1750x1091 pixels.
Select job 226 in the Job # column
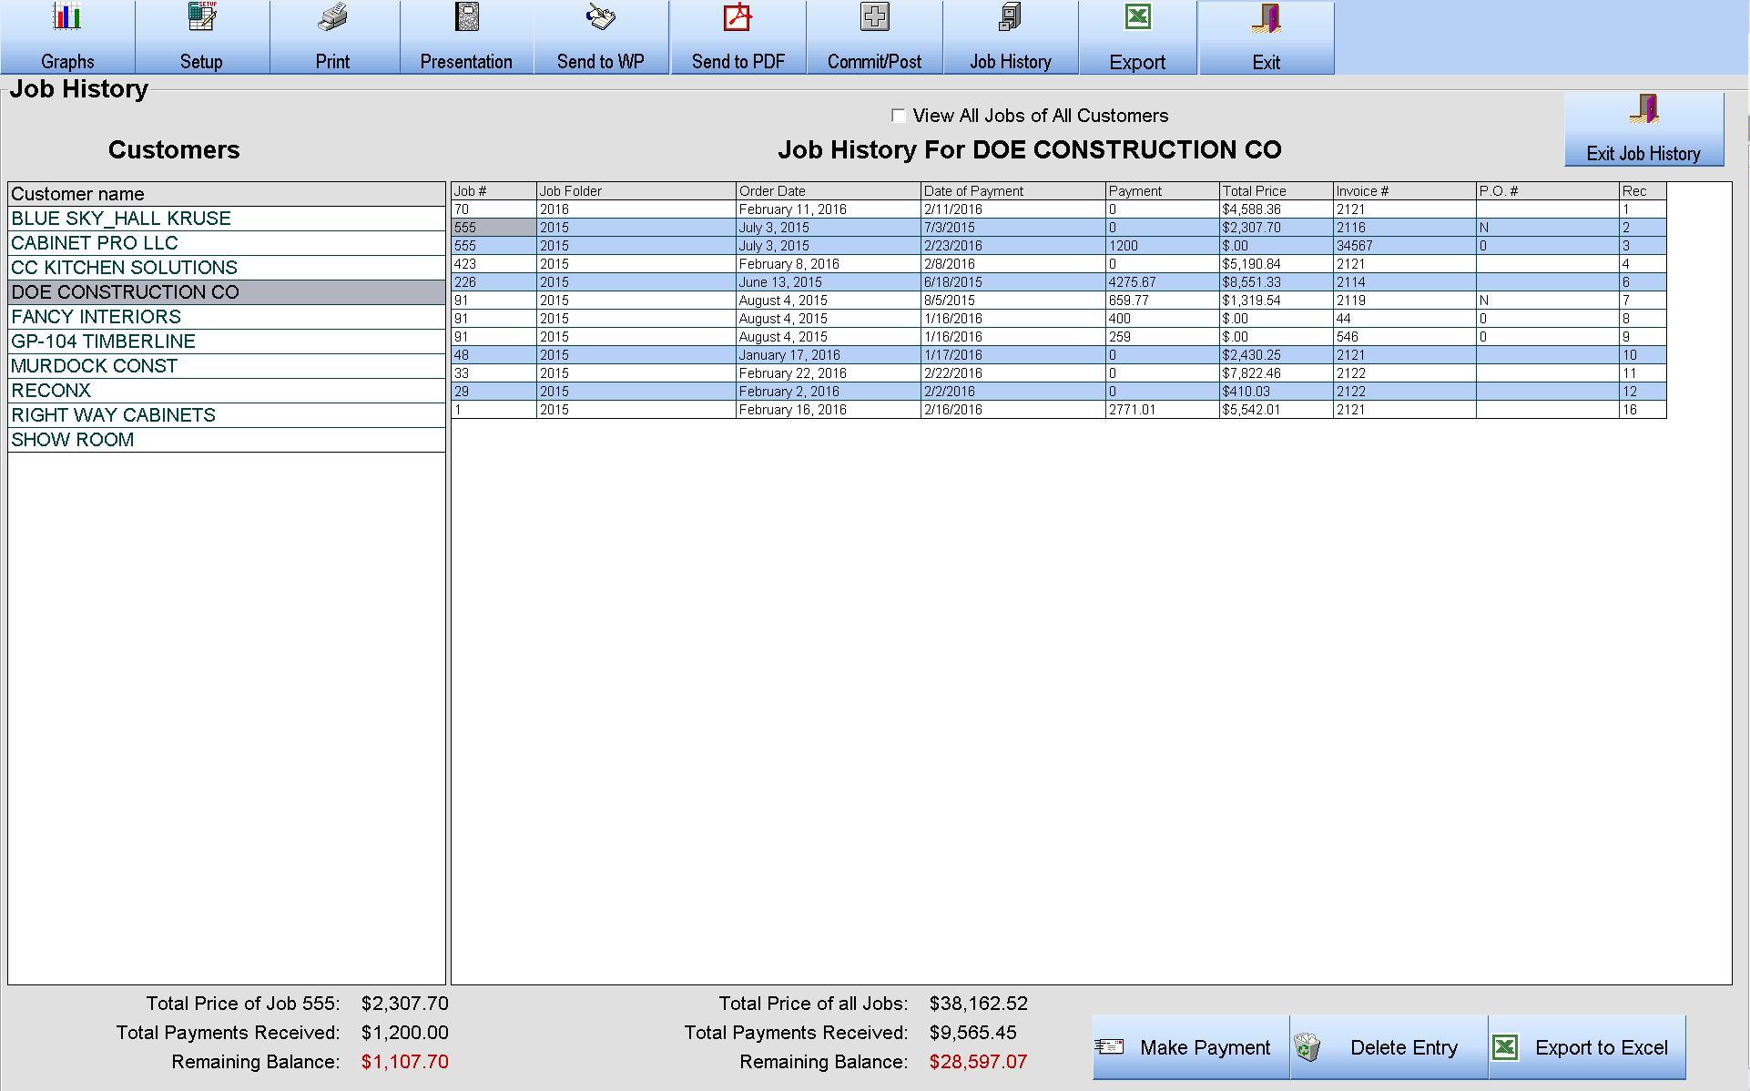coord(493,282)
